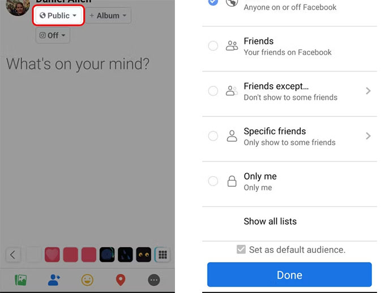Tap the What's on your mind field
385x293 pixels.
click(78, 64)
